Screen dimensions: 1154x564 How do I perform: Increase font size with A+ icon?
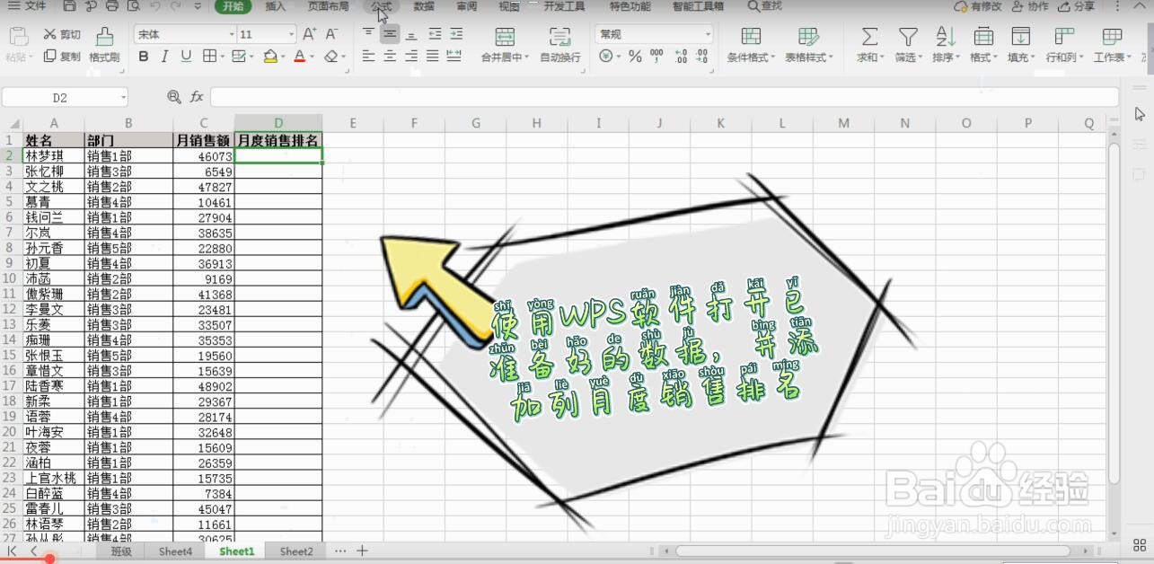pos(309,34)
